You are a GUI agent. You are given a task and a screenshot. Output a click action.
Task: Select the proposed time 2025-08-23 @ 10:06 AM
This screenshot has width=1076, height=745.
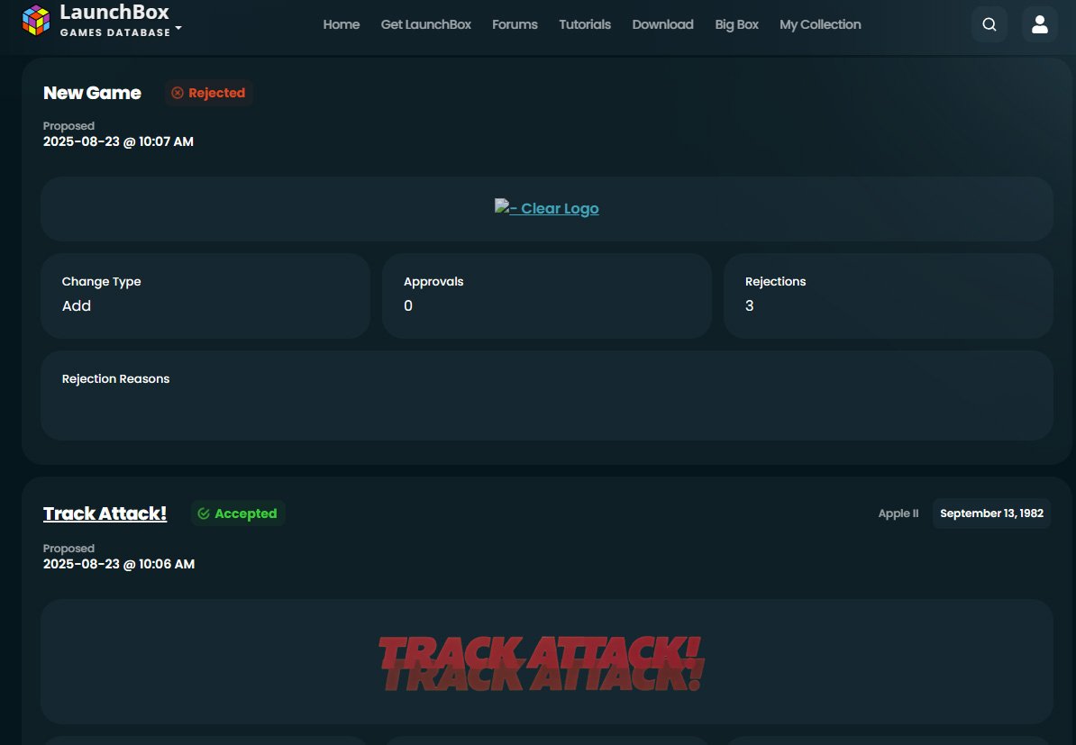119,564
